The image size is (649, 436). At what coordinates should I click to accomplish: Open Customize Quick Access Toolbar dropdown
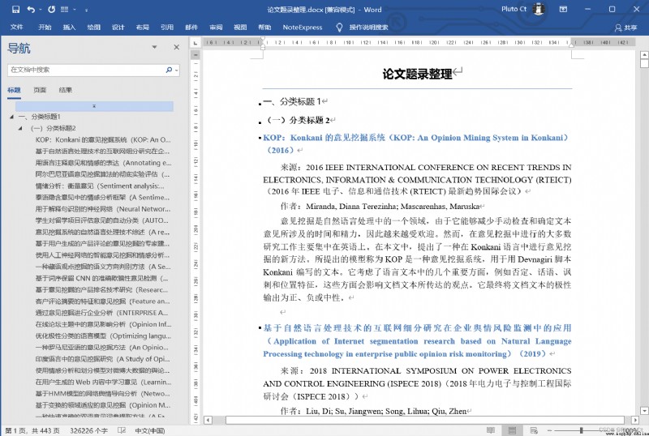87,10
